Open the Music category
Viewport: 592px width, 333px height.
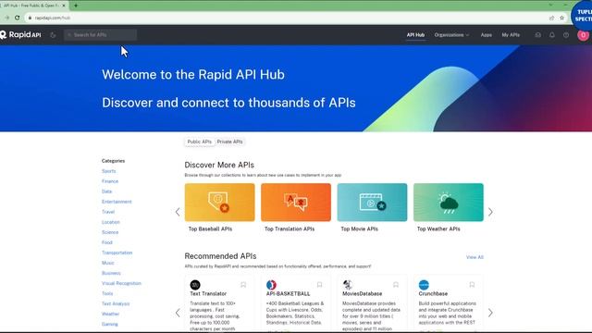(x=107, y=263)
